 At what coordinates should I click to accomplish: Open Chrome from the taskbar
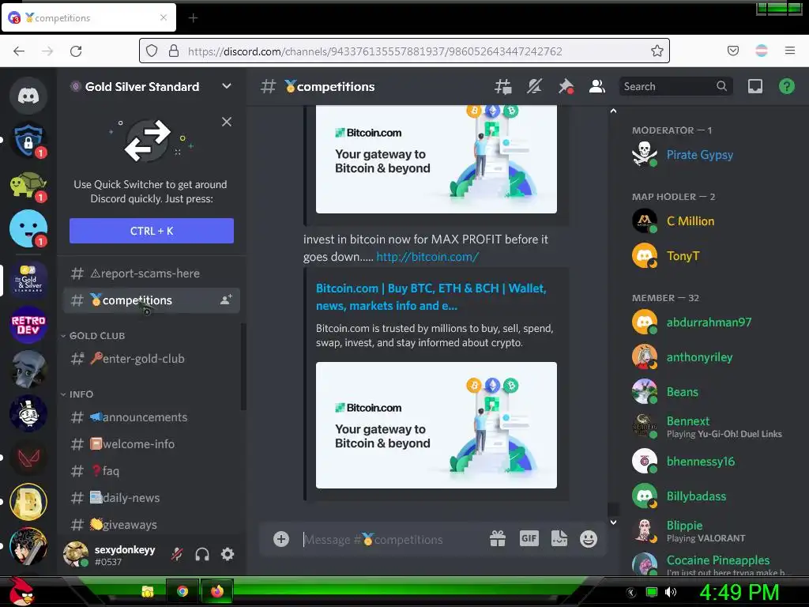point(182,591)
